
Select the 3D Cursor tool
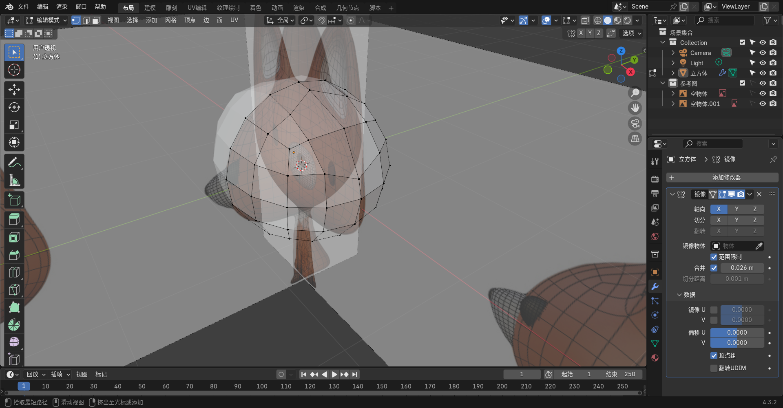click(14, 70)
